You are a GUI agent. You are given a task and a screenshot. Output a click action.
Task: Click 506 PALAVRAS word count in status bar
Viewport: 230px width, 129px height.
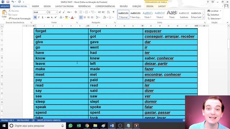(23, 120)
